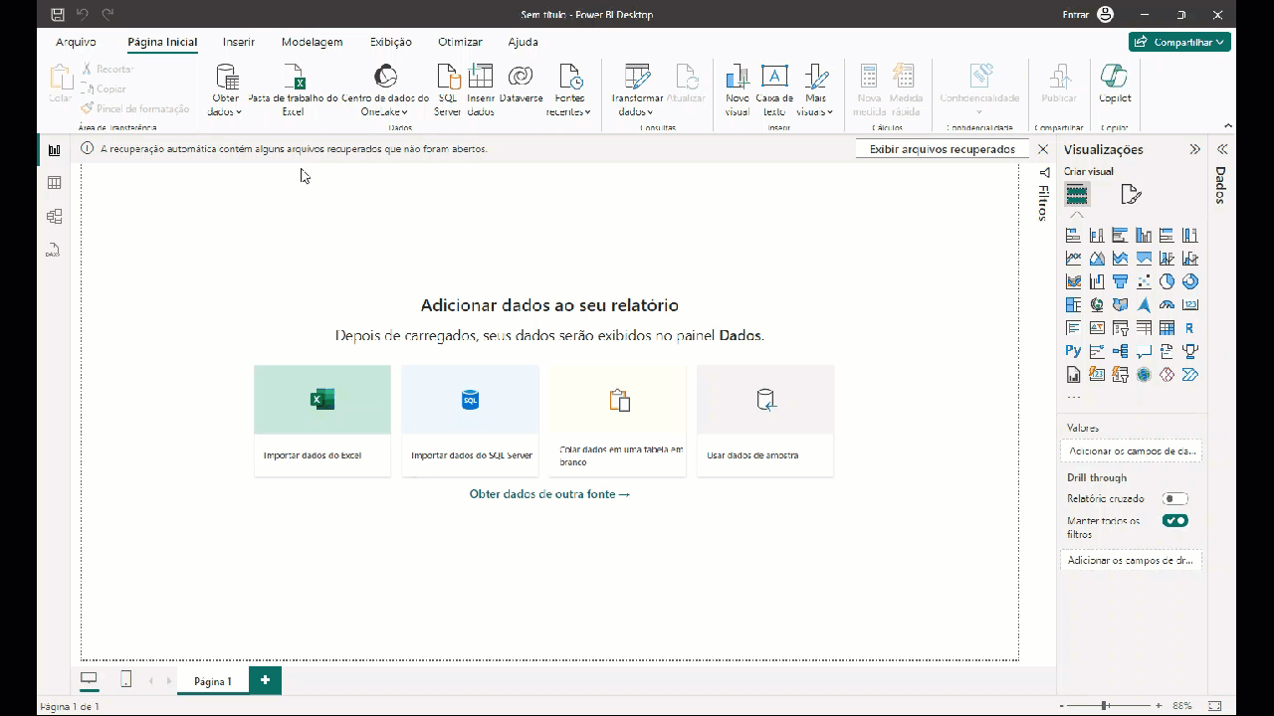Select the key influencers visual

tap(1097, 351)
